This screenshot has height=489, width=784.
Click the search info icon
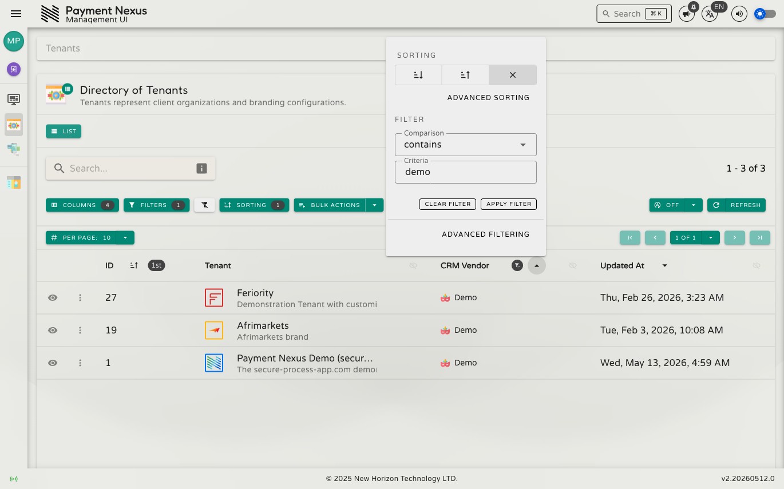[201, 168]
